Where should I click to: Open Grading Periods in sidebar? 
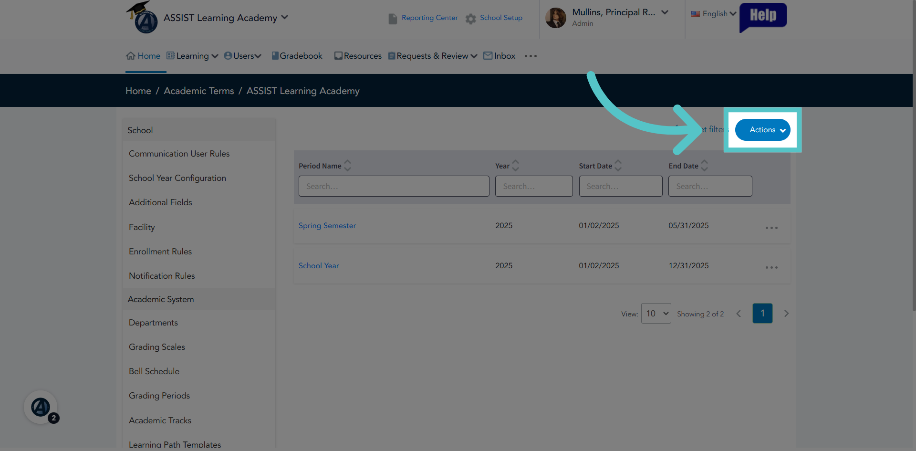point(159,396)
